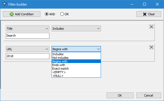Pick Exact match from the list
Screen dimensions: 164x101
(x=76, y=69)
